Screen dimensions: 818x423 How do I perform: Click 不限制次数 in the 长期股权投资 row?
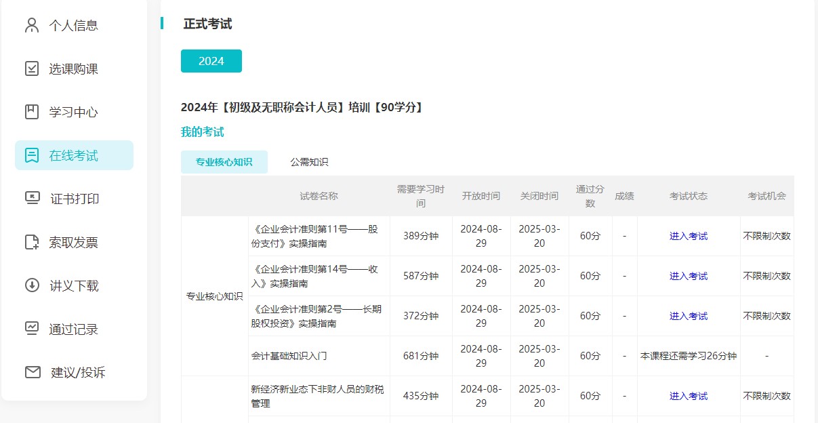pyautogui.click(x=767, y=316)
